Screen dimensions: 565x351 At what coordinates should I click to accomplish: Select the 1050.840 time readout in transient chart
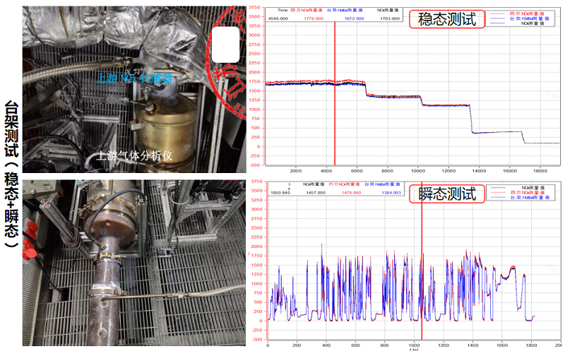pyautogui.click(x=282, y=193)
